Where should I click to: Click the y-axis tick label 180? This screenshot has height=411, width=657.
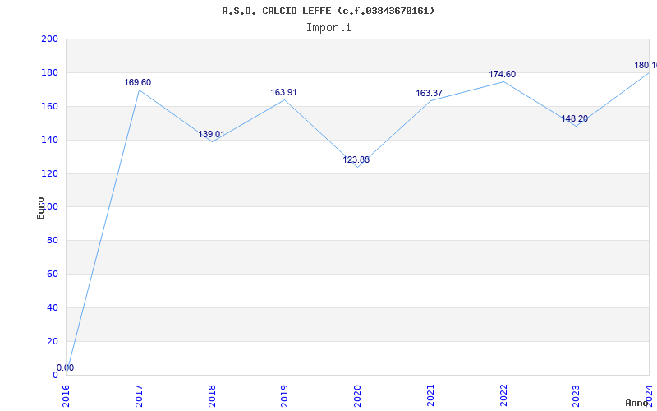pos(49,72)
